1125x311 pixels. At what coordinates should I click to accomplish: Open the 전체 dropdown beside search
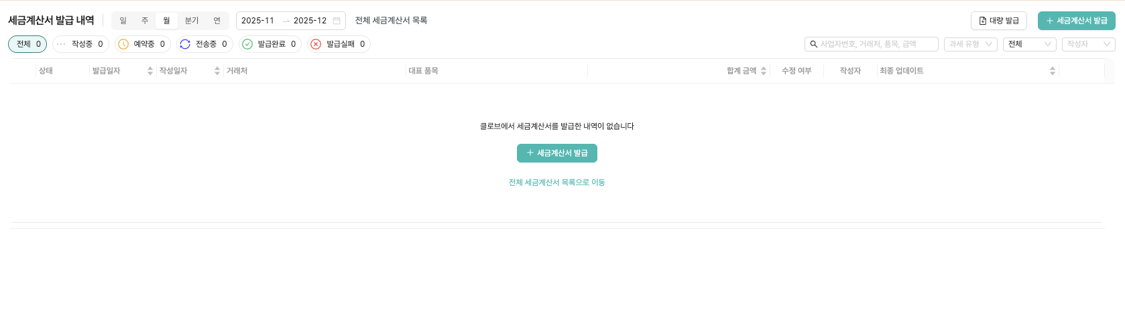click(1029, 44)
